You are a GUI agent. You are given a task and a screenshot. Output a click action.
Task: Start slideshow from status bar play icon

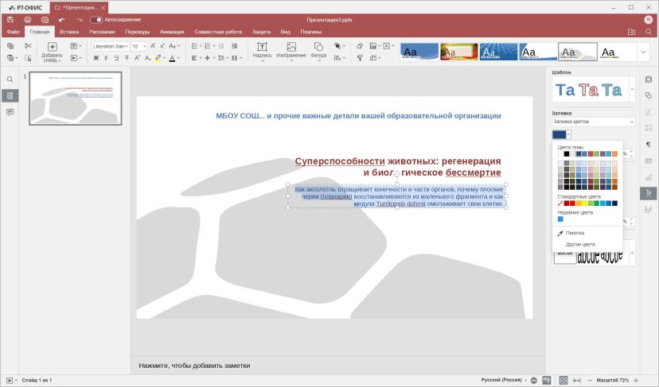[x=10, y=380]
